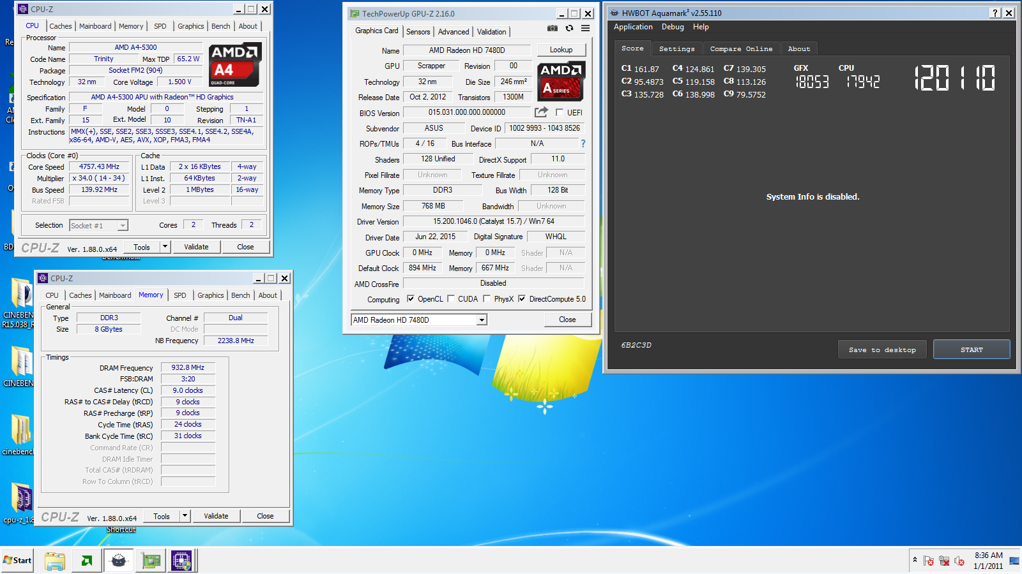Click the Name field AMD A4-5300

(135, 47)
